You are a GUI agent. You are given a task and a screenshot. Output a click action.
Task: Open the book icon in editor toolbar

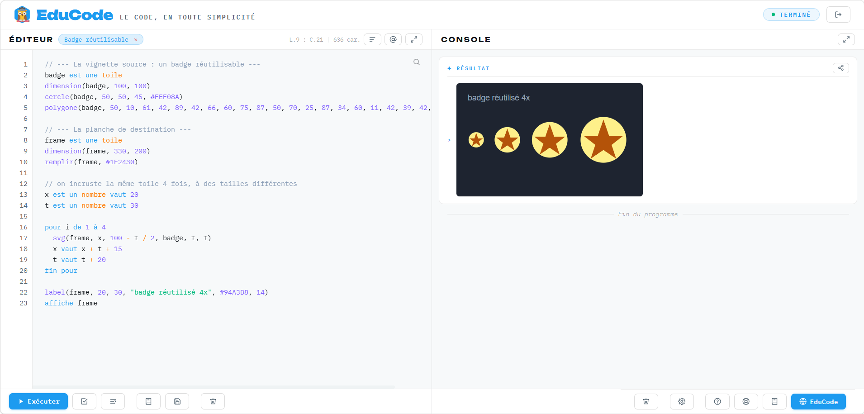tap(148, 401)
